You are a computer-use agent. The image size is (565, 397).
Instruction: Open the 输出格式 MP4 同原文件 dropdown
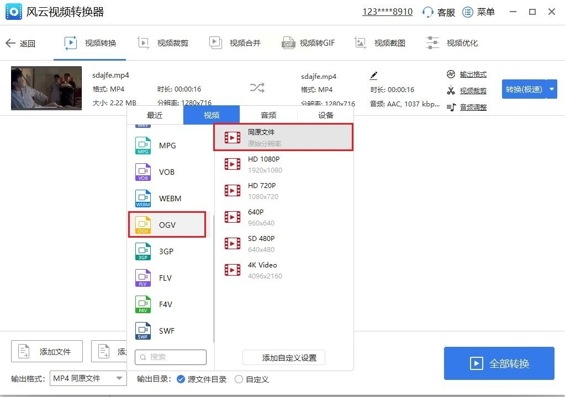click(x=88, y=378)
